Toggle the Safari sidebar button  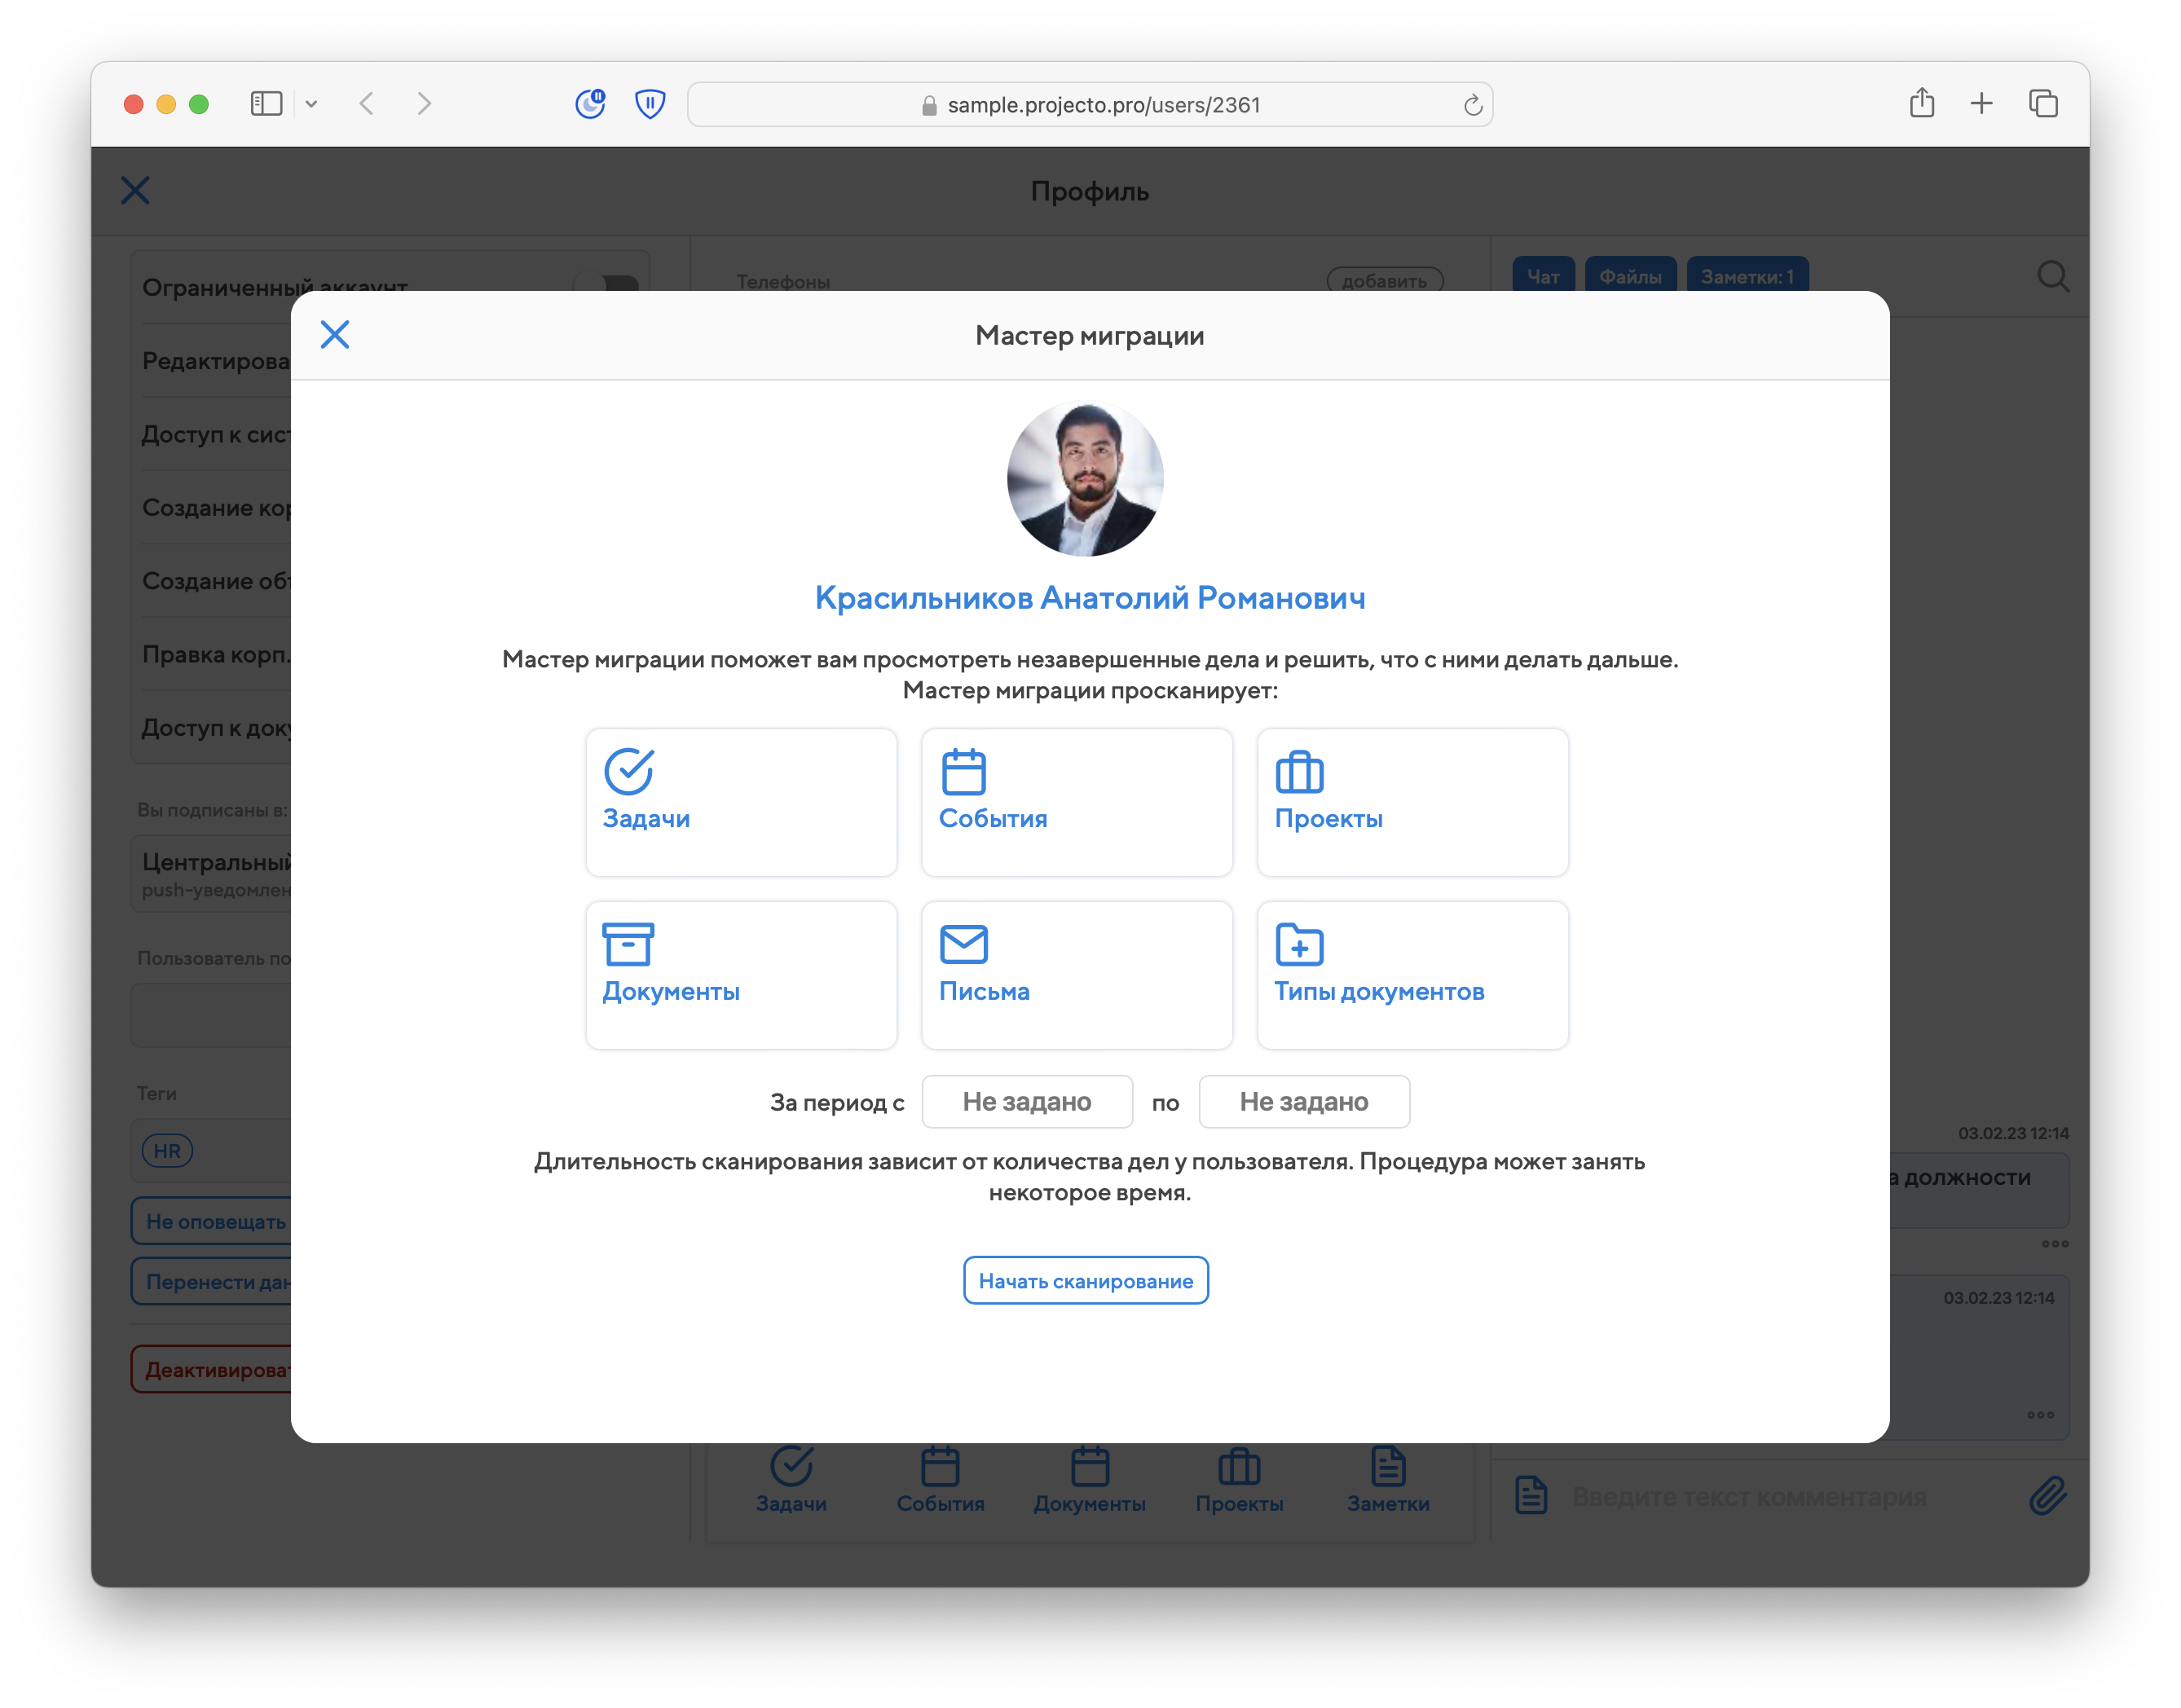(266, 104)
